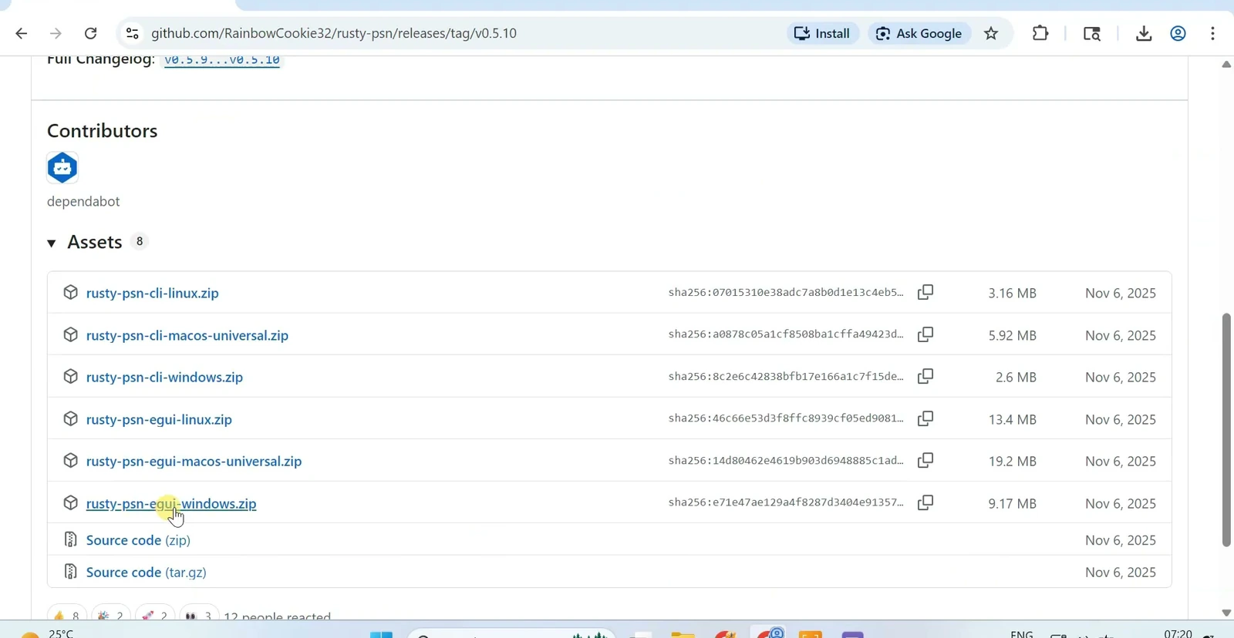Copy the sha256 for rusty-psn-cli-macos-universal.zip
Viewport: 1234px width, 638px height.
pyautogui.click(x=925, y=335)
